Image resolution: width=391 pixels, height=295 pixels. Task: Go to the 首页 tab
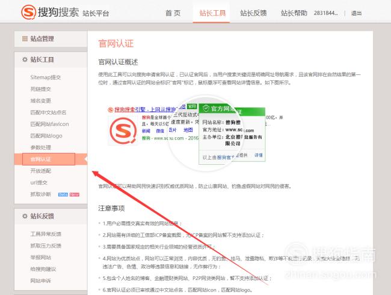click(173, 13)
